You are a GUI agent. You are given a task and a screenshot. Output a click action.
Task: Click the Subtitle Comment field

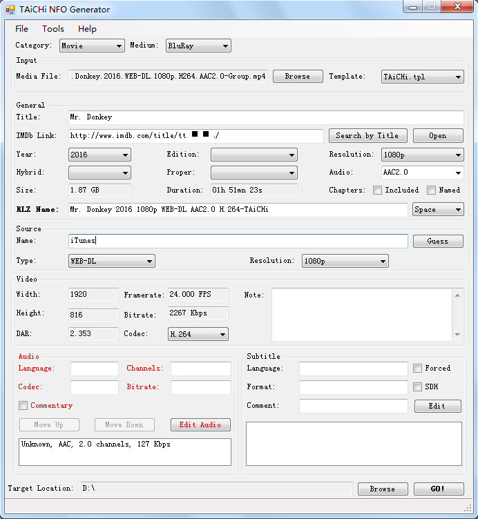[354, 406]
